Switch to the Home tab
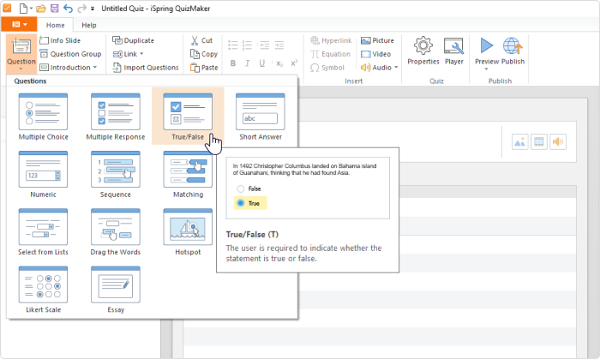 pos(56,25)
